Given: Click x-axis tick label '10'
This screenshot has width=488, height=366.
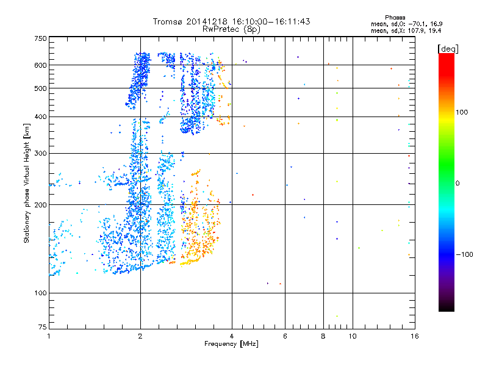Looking at the screenshot, I should (353, 336).
